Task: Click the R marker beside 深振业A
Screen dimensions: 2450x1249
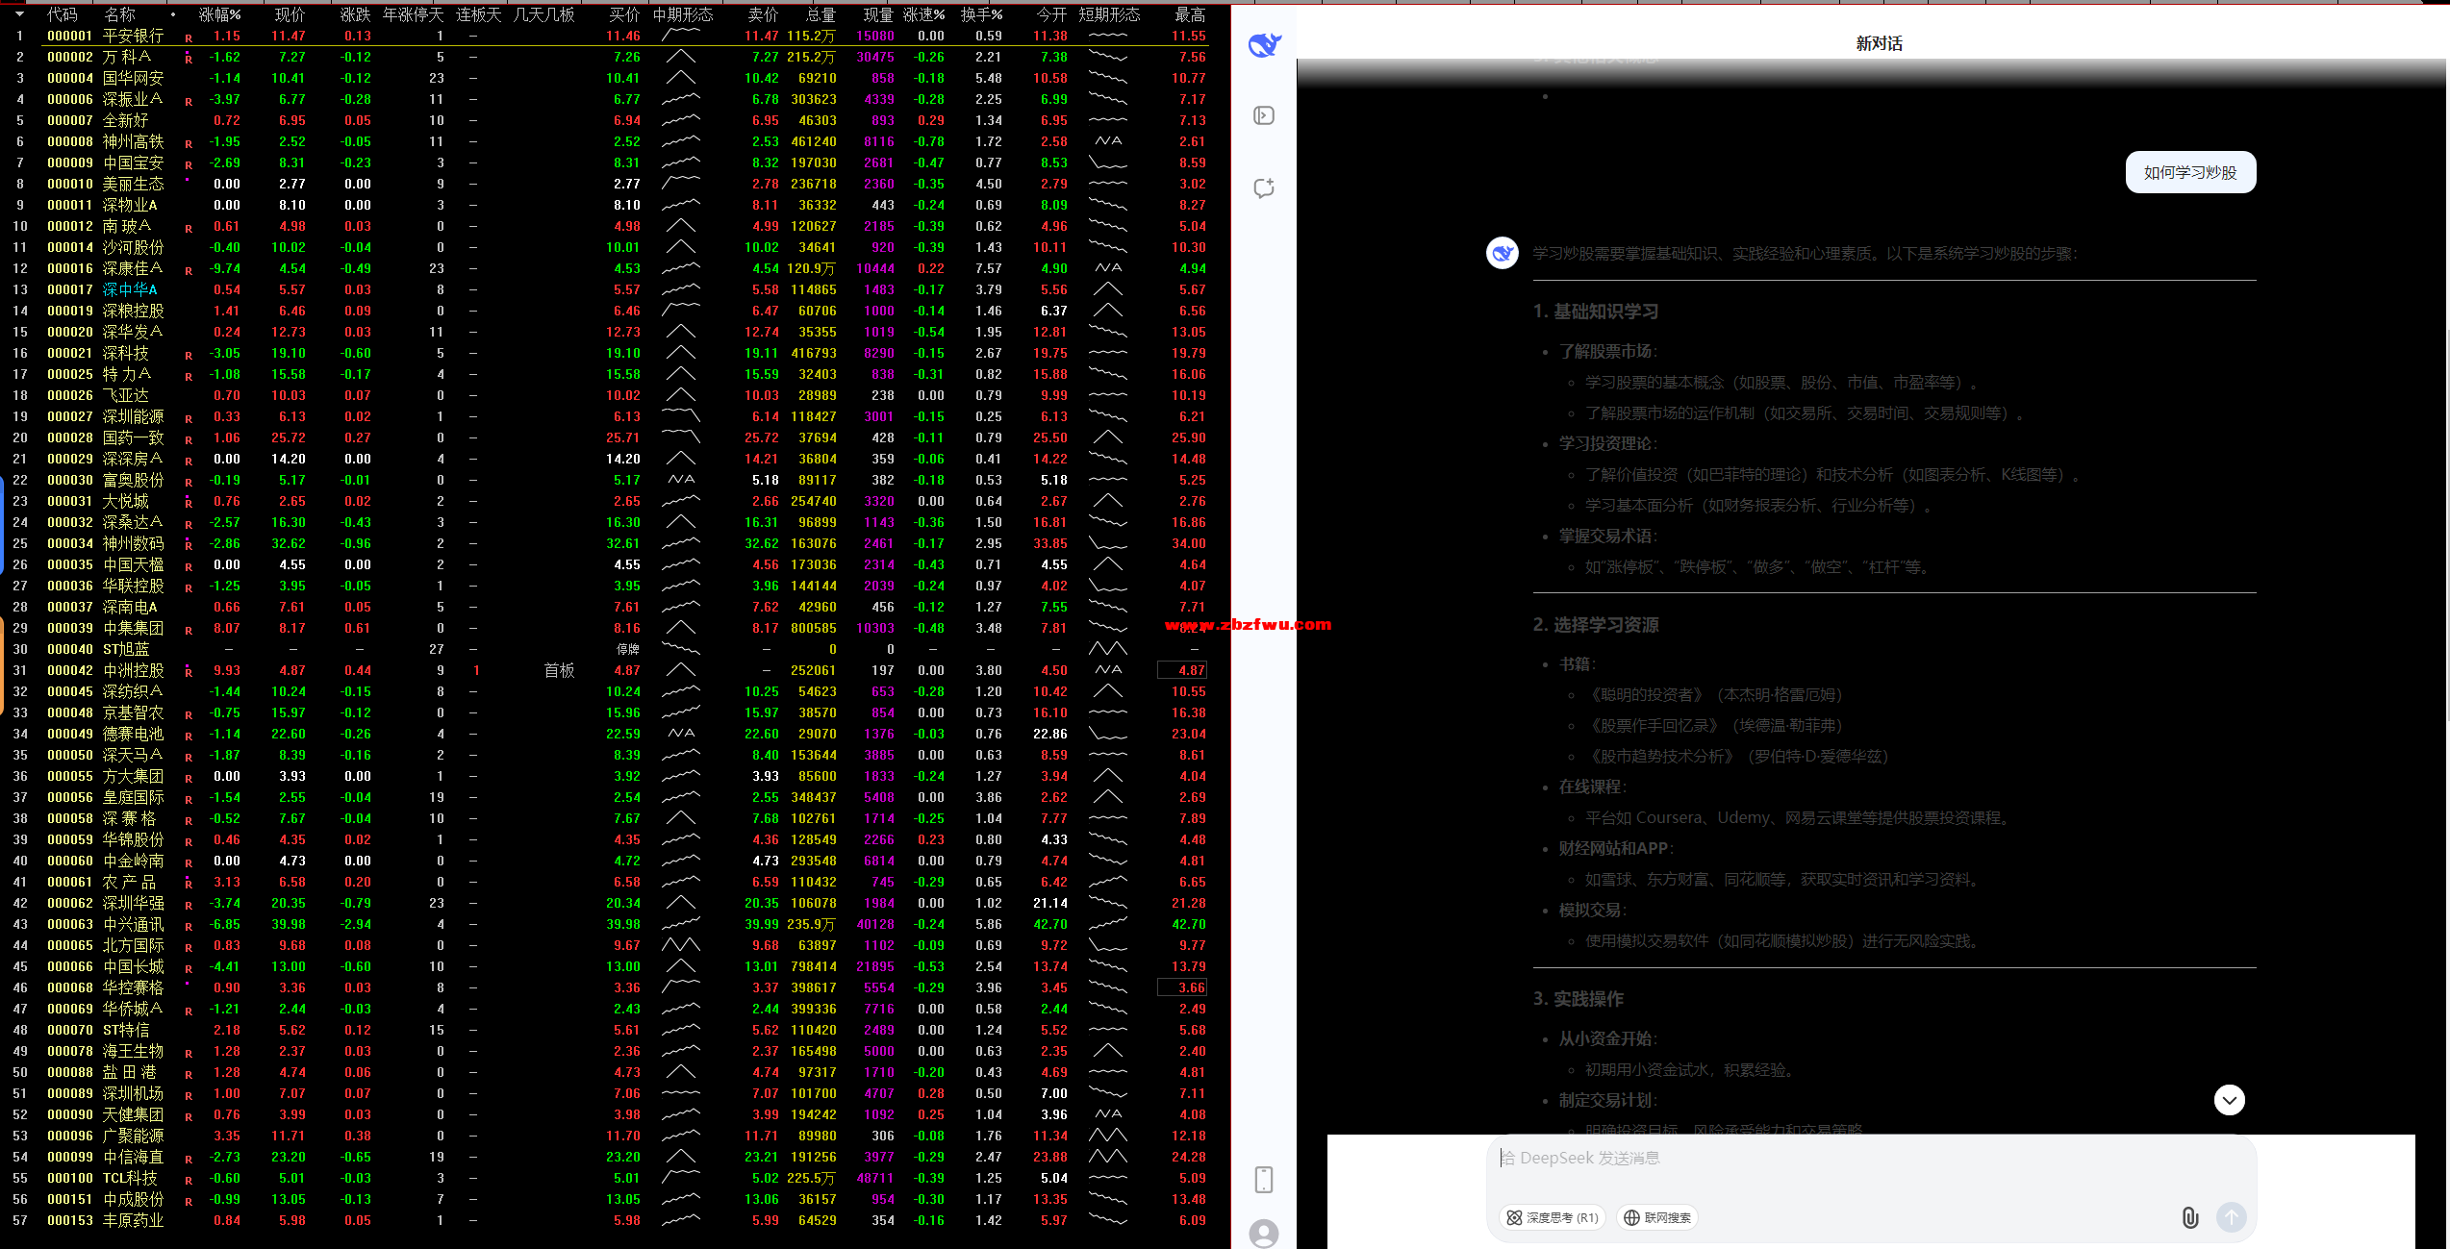Action: 189,101
